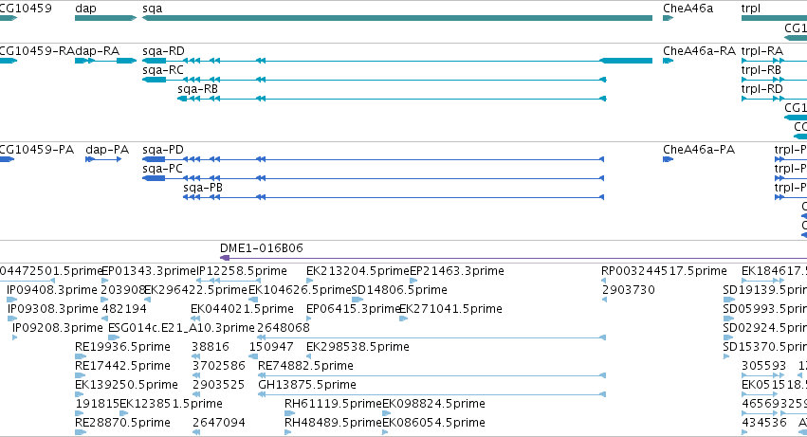Viewport: 807px width, 437px height.
Task: Click the dap gene feature bar
Action: click(x=105, y=18)
